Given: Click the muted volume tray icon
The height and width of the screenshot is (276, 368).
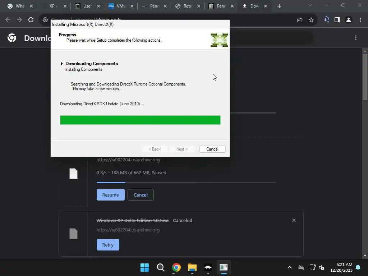Looking at the screenshot, I should point(322,267).
